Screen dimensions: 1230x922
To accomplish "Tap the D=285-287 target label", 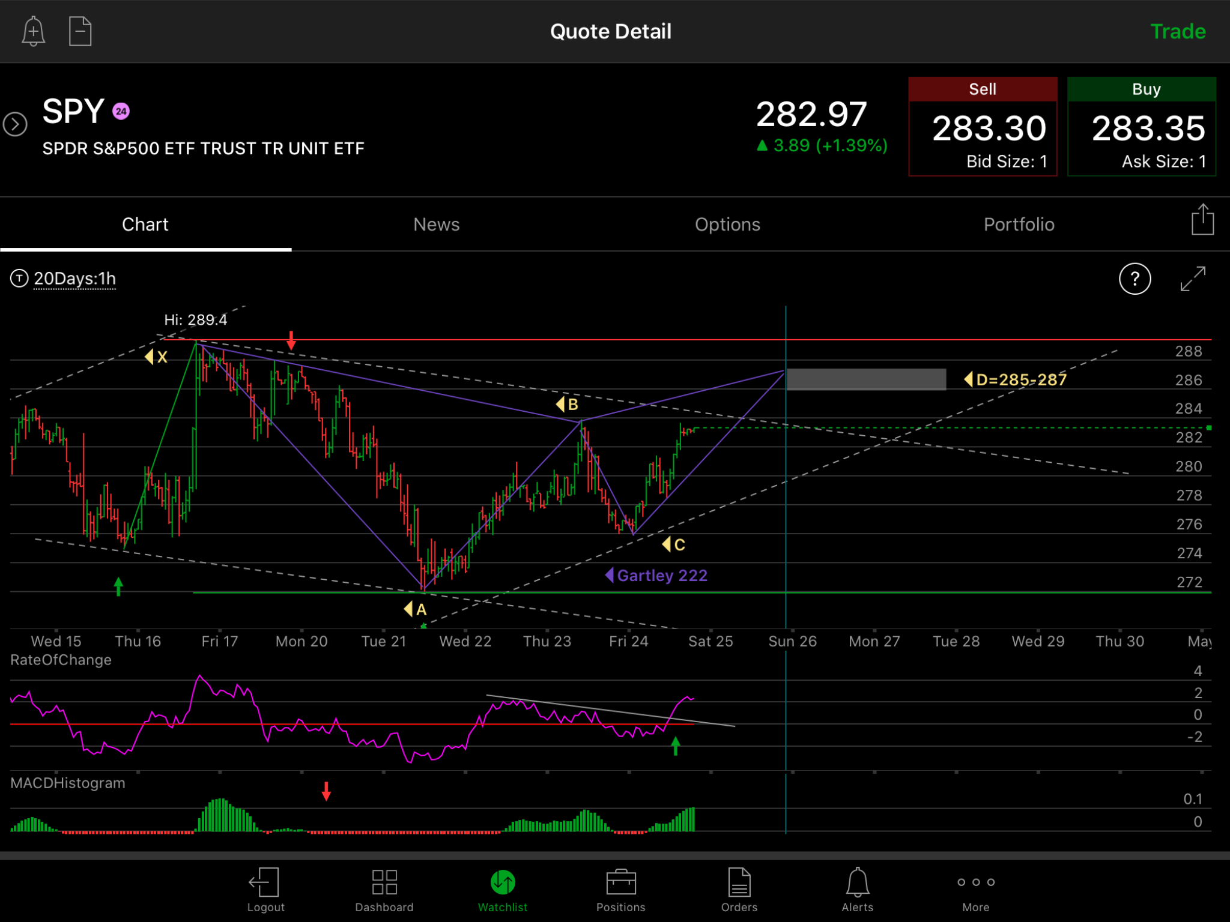I will click(1016, 379).
